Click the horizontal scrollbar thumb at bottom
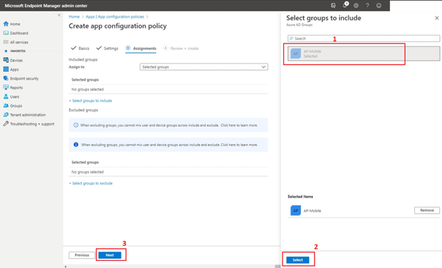The width and height of the screenshot is (442, 268). [x=278, y=267]
